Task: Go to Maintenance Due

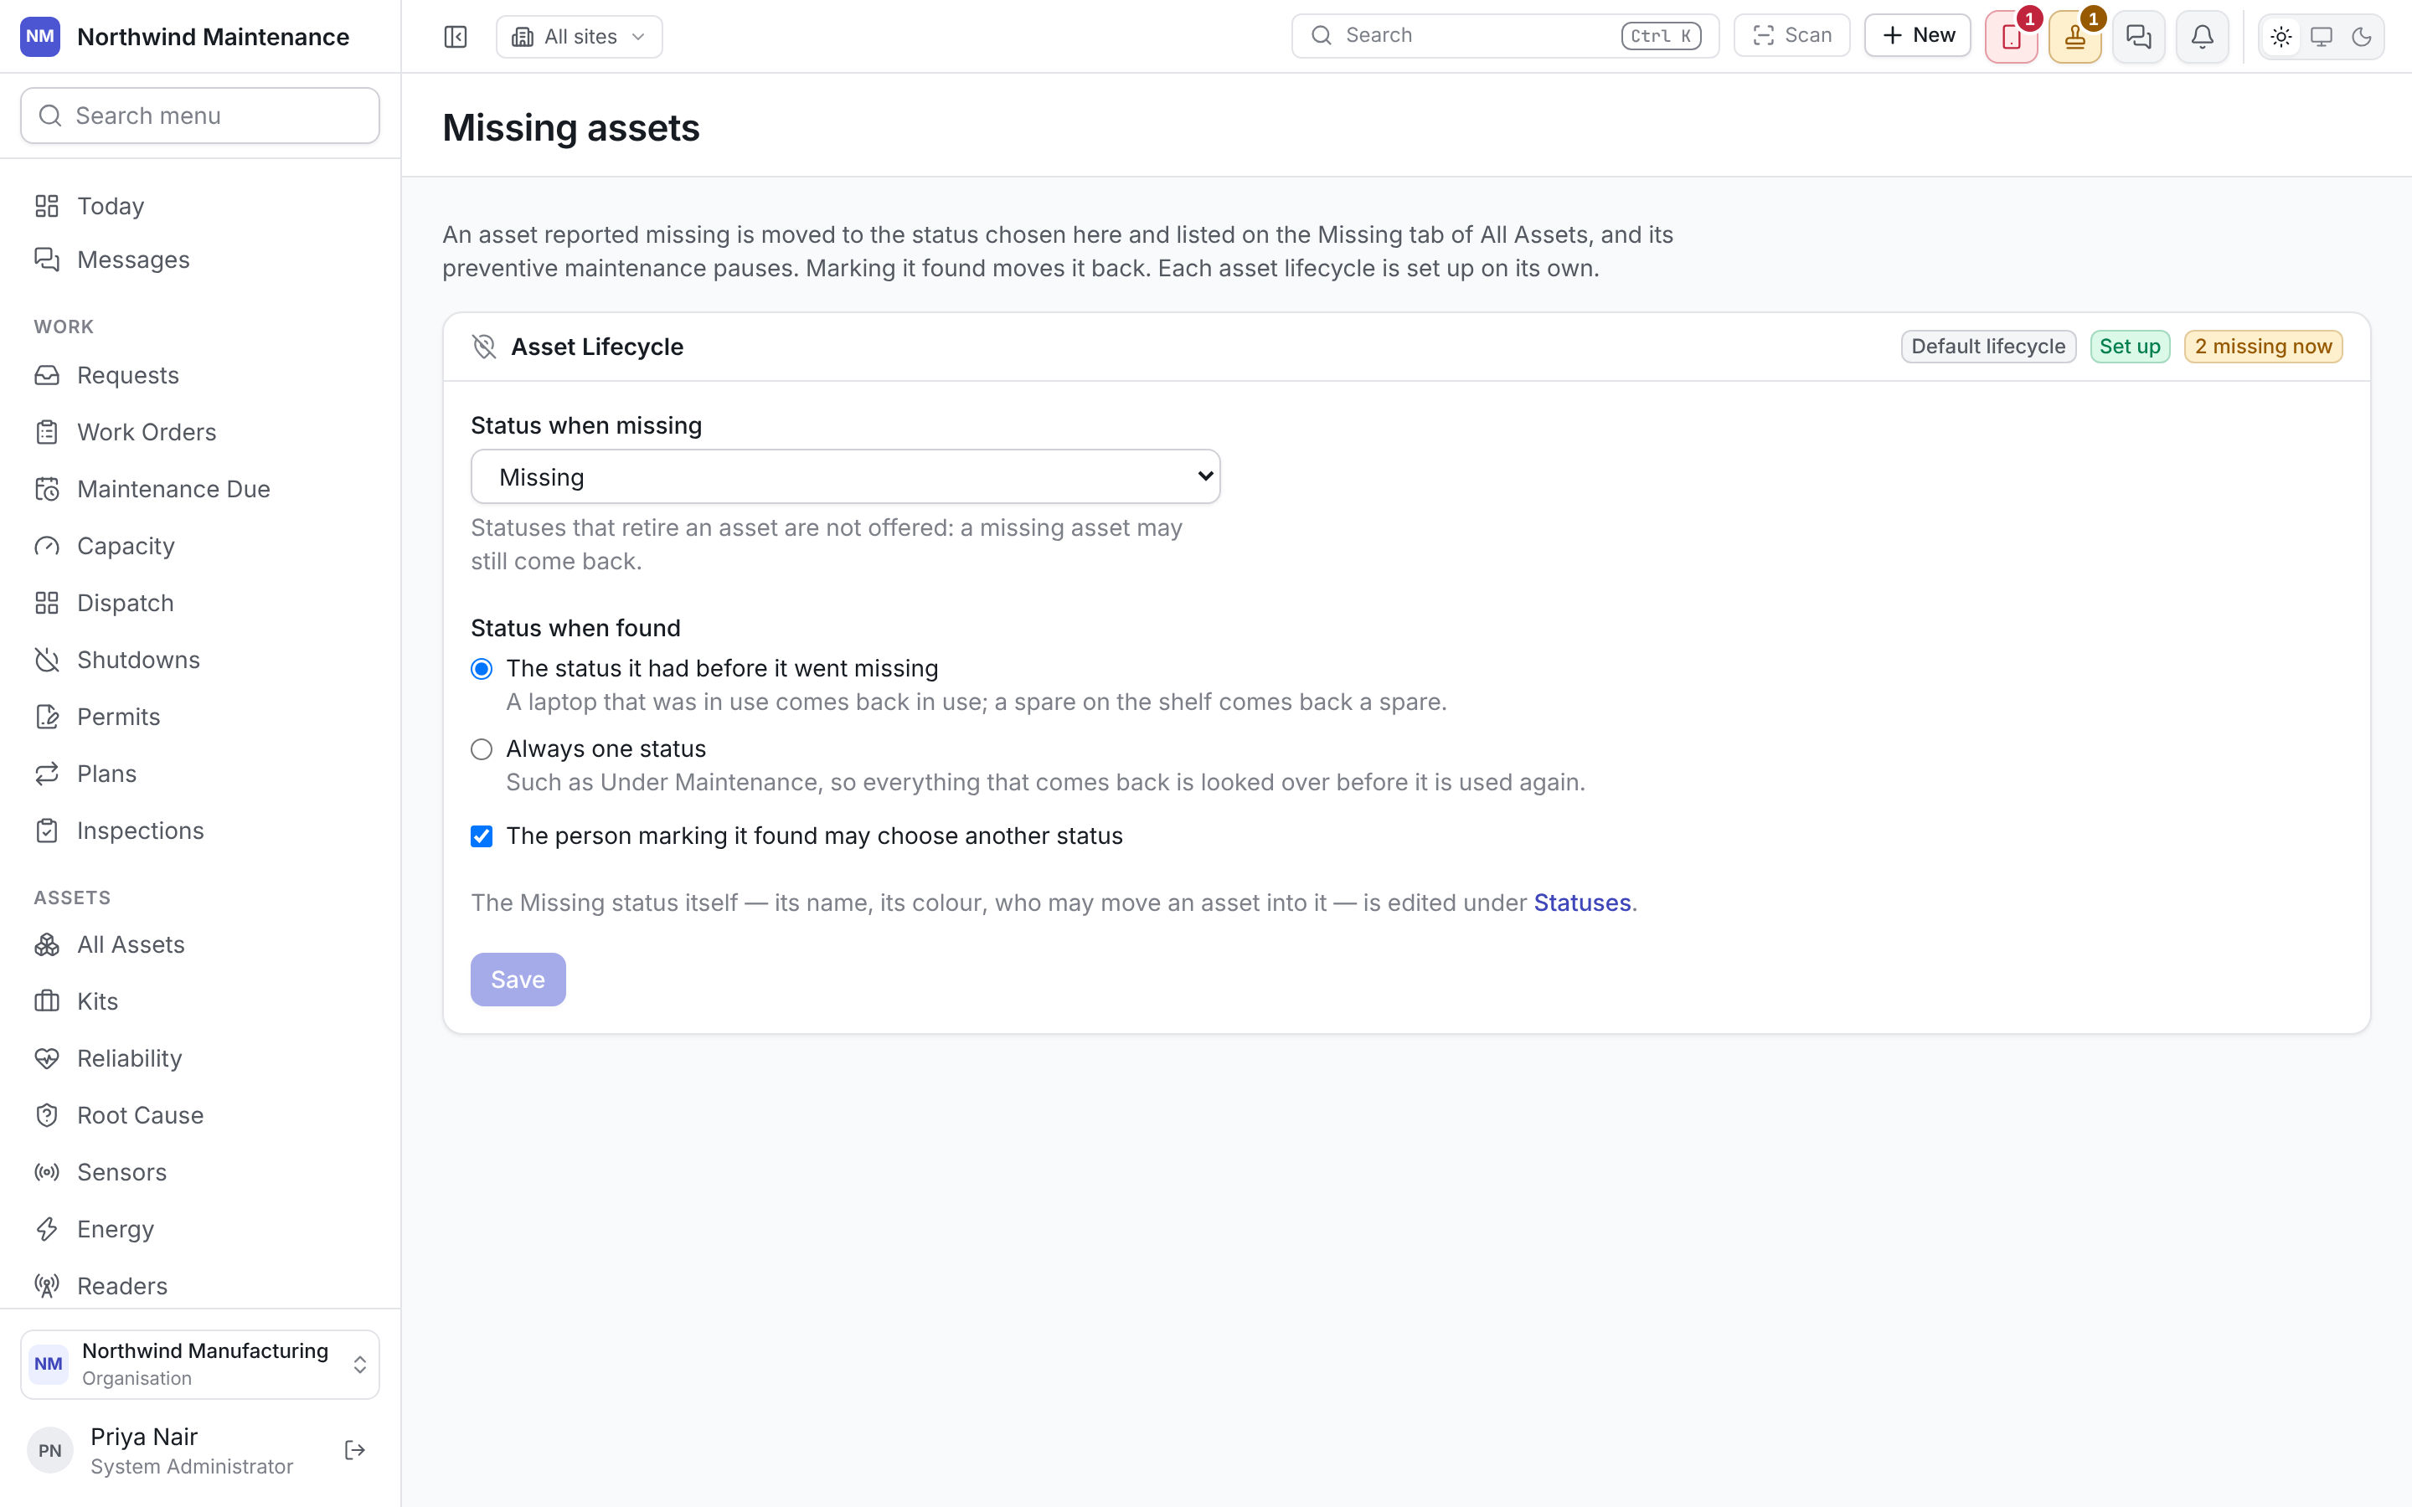Action: pos(200,490)
